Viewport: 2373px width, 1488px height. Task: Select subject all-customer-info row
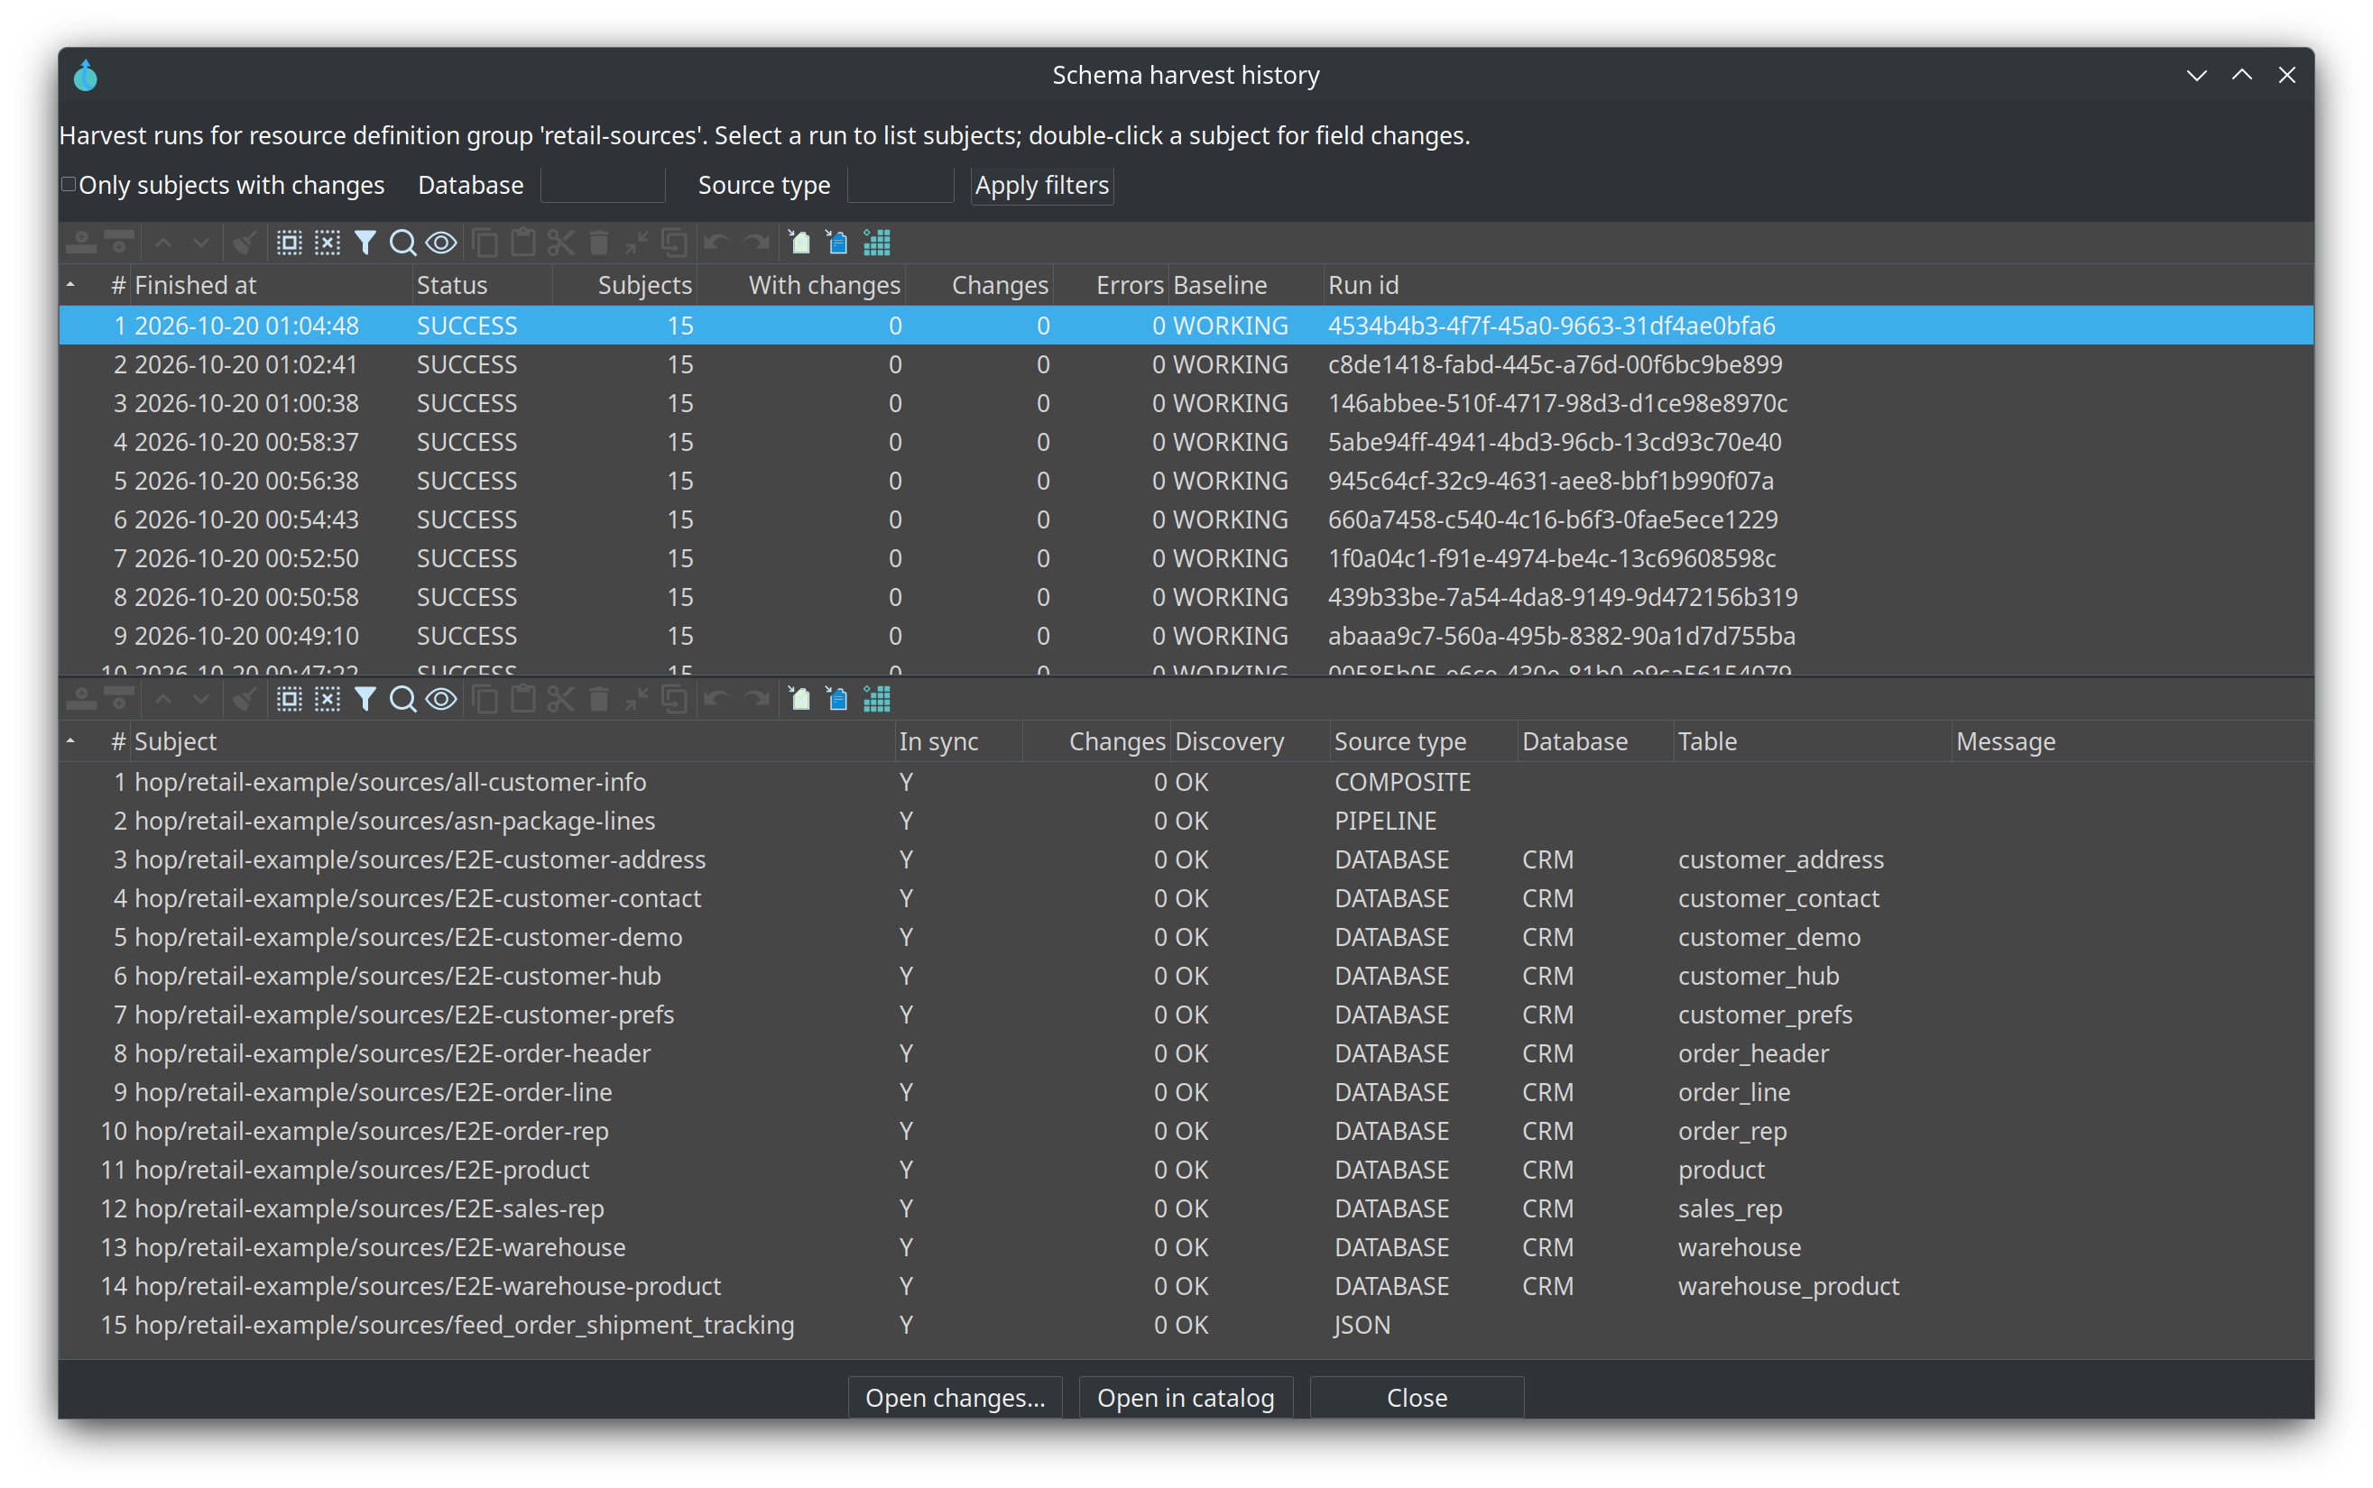click(x=1186, y=783)
